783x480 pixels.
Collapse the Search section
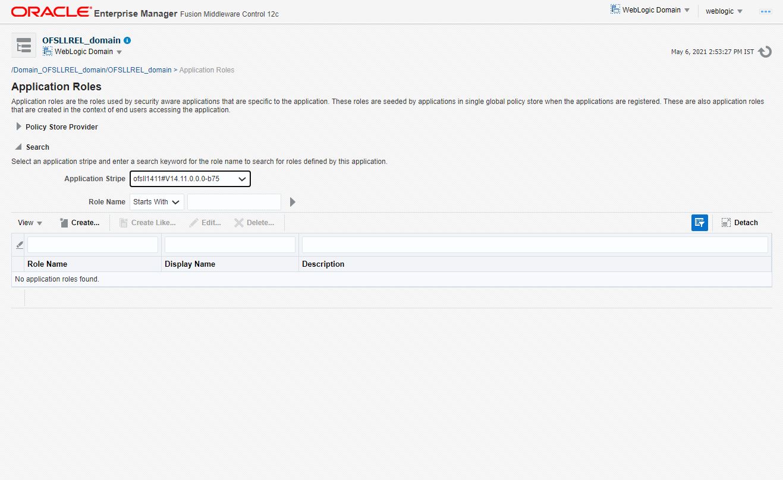(x=19, y=147)
